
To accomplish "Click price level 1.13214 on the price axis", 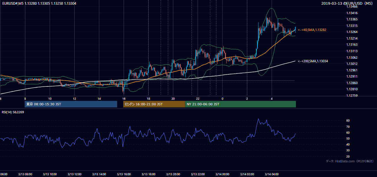I will click(x=352, y=38).
